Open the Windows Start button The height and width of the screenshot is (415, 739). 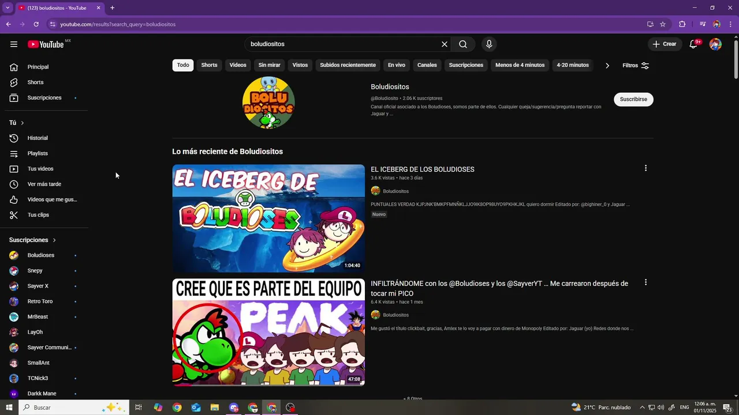point(9,408)
